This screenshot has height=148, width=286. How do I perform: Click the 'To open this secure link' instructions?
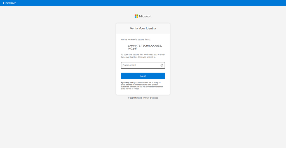point(143,56)
